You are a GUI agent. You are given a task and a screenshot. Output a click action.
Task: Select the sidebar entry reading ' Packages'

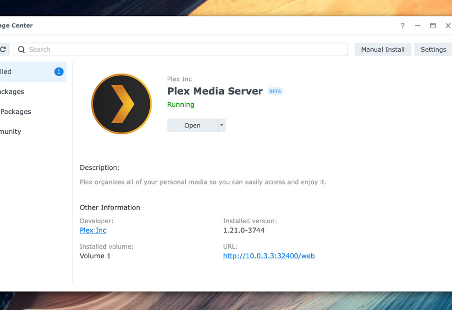pyautogui.click(x=15, y=112)
